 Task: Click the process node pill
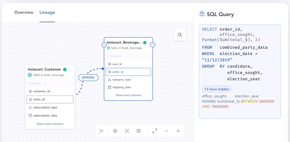88,77
